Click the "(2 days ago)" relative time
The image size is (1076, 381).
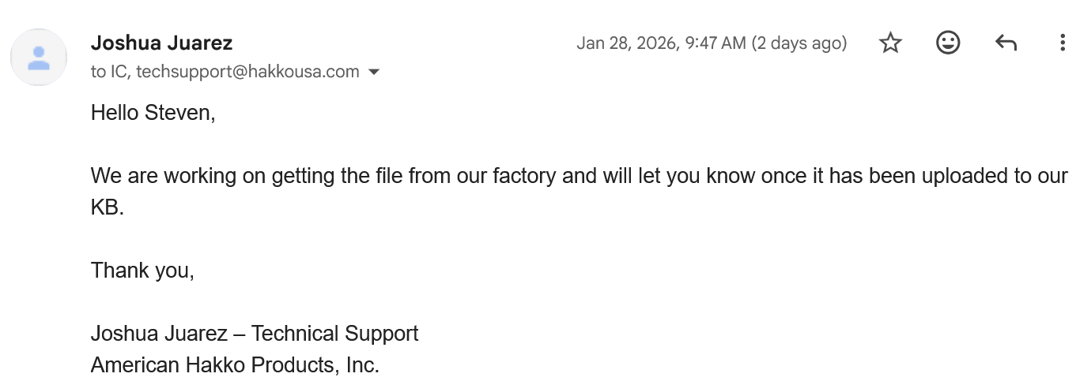click(x=799, y=43)
